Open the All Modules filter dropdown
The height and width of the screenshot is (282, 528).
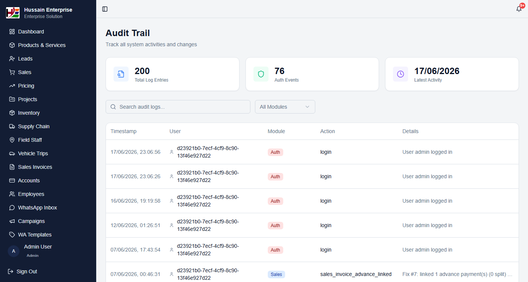pos(285,107)
